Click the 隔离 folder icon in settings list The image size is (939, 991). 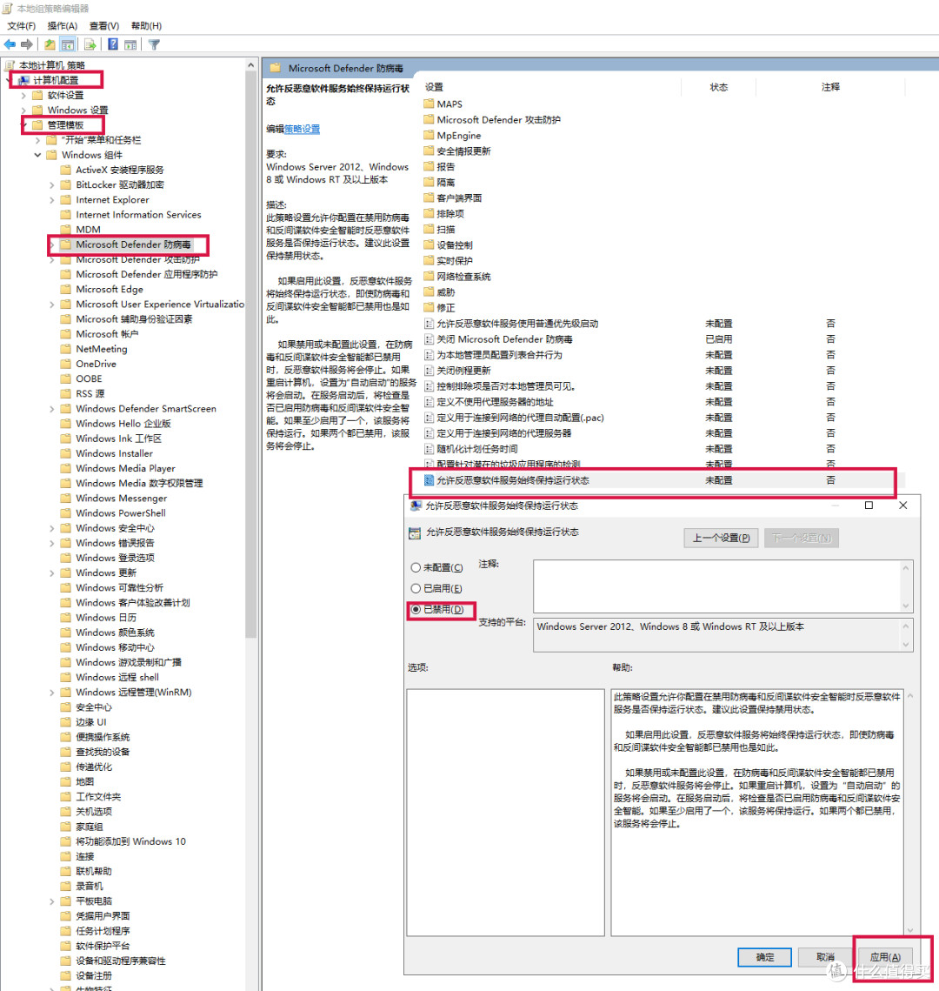[x=429, y=182]
